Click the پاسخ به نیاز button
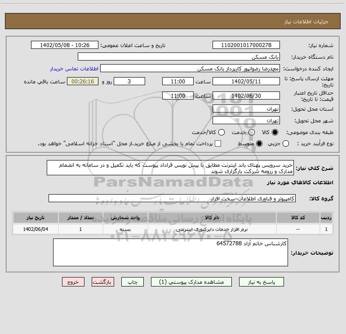Screen dimensions: 346x334 point(262,282)
